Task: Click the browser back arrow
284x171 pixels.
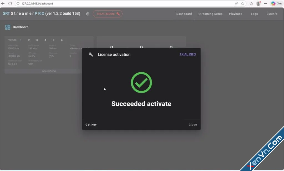Action: pos(3,3)
